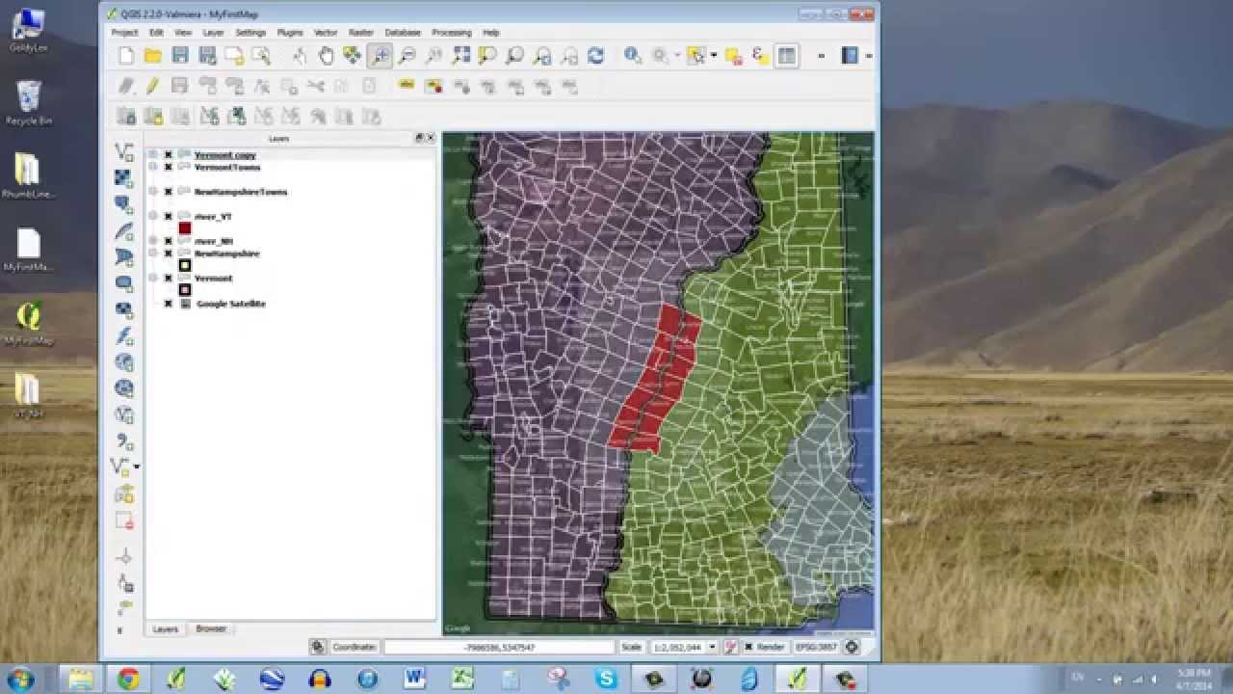Screen dimensions: 1233x694
Task: Click the Add PostGIS Layer icon
Action: tap(123, 204)
